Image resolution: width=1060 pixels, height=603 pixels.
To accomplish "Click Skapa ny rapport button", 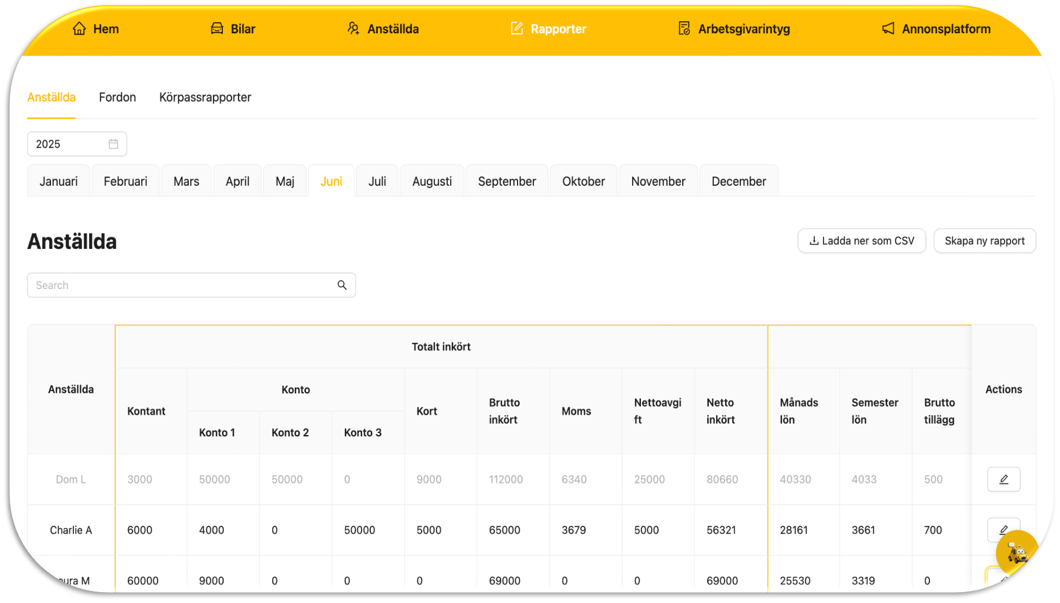I will coord(984,241).
